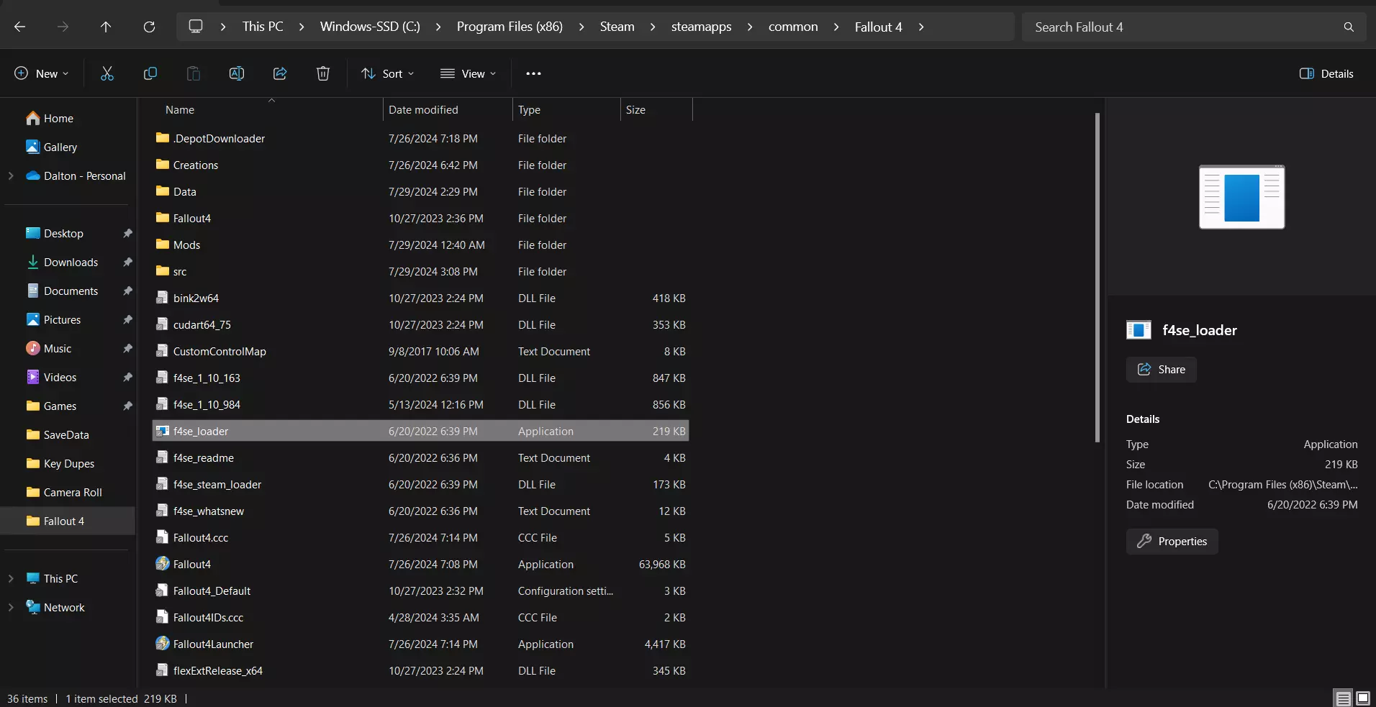Expand chevron after Steam breadcrumb

point(653,27)
